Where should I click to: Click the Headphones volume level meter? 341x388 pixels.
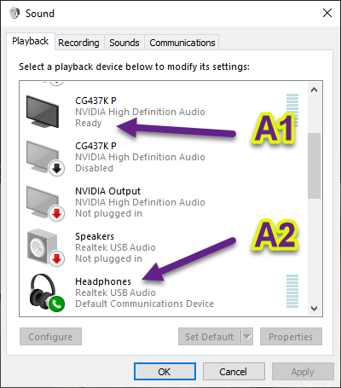(292, 292)
